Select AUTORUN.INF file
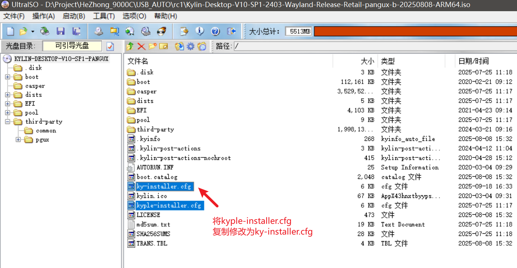Viewport: 517px width, 268px height. coord(155,167)
